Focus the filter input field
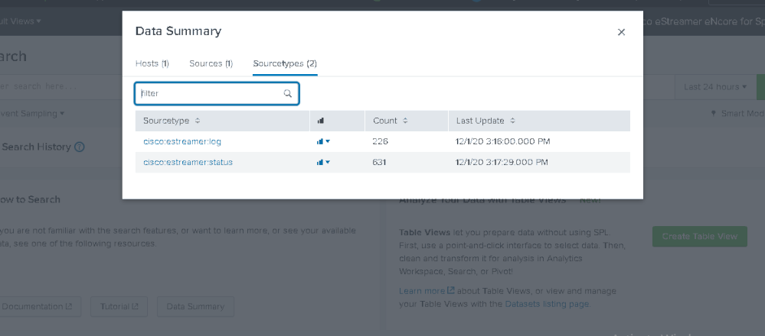The height and width of the screenshot is (336, 765). click(x=217, y=93)
